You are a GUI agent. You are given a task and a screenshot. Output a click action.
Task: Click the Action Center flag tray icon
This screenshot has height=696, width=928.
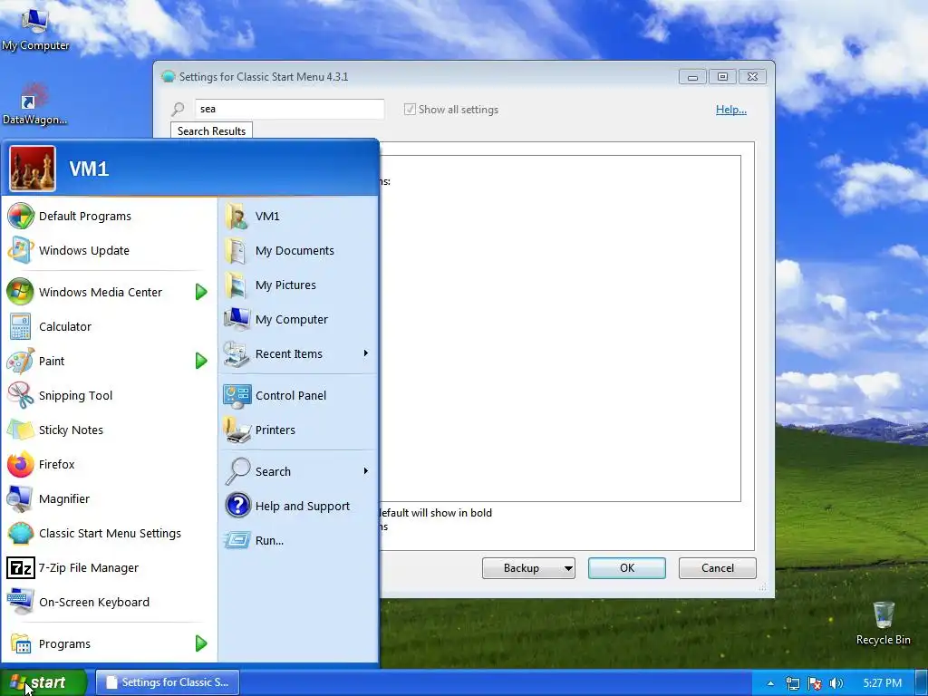(x=815, y=683)
